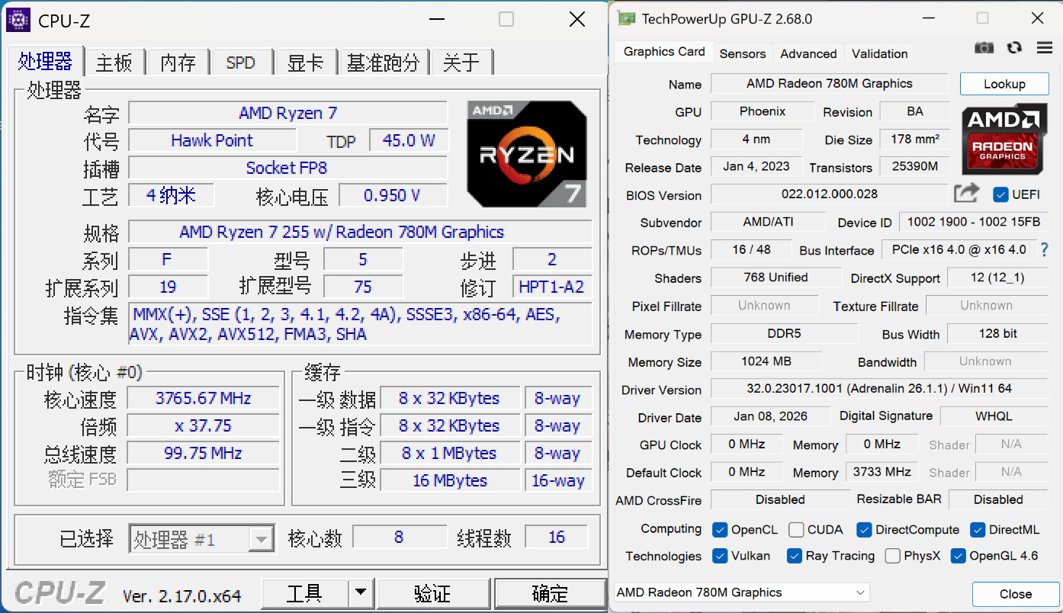Open GPU-Z Validation tab
The image size is (1063, 613).
pos(879,53)
